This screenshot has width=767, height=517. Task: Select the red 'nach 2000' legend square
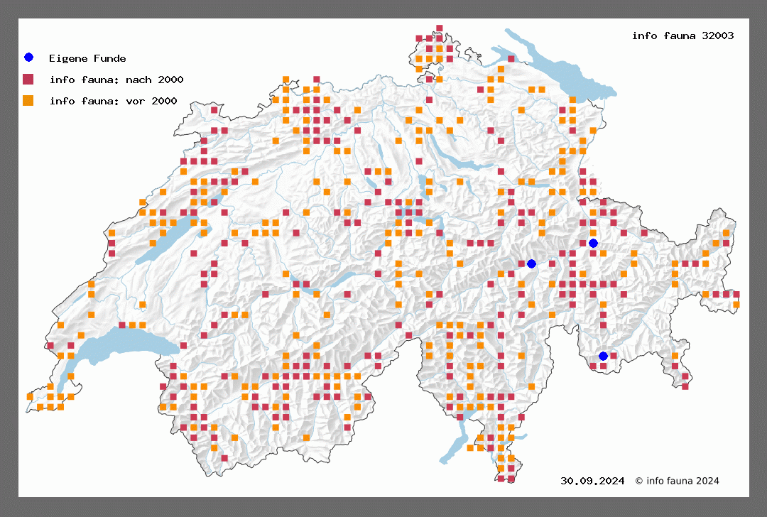pos(28,79)
